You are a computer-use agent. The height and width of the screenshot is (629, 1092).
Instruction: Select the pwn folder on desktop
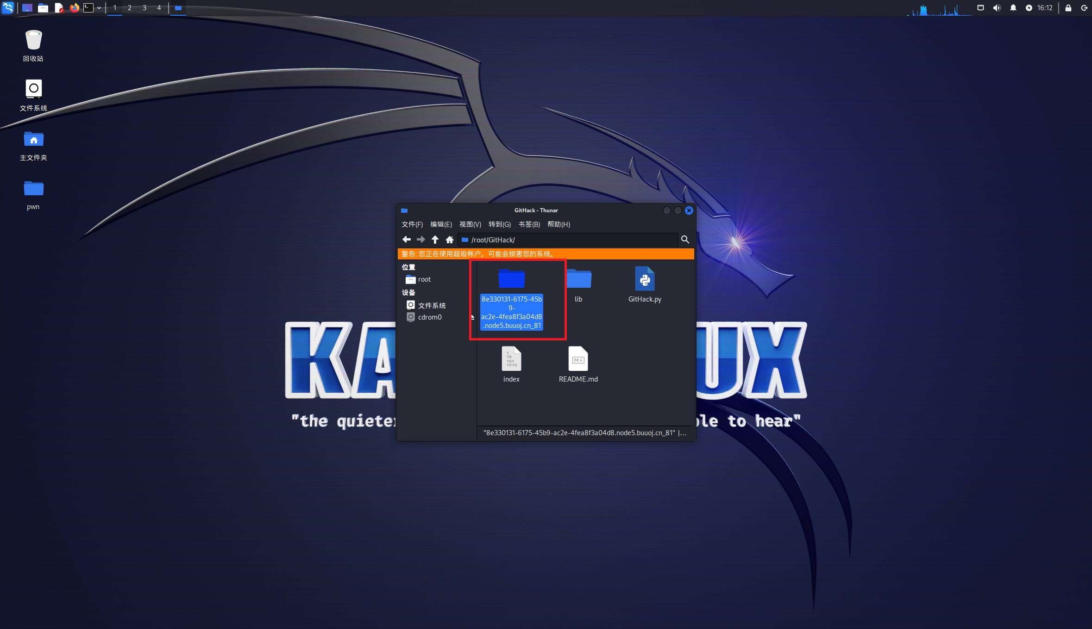coord(33,195)
